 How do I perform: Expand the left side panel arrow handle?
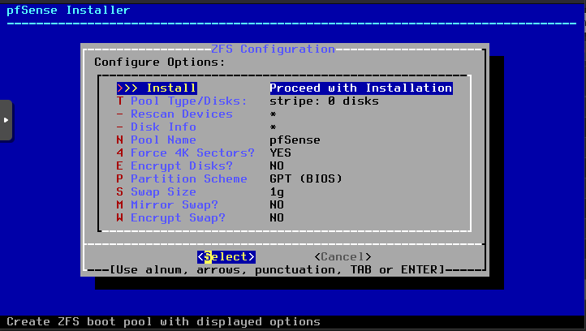pos(6,120)
